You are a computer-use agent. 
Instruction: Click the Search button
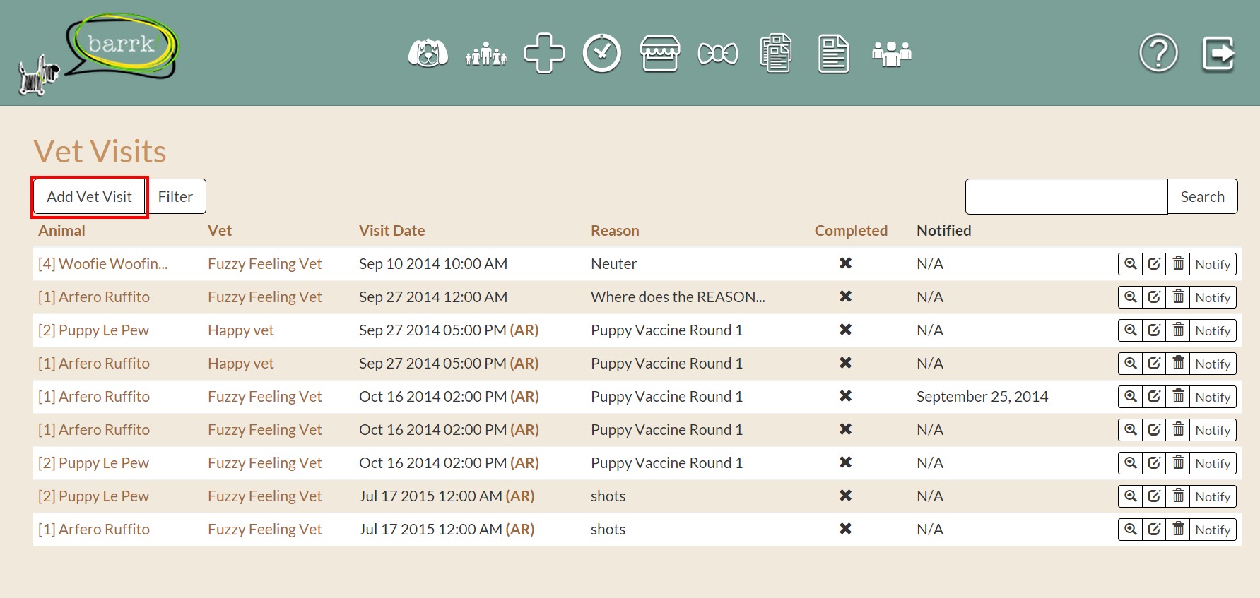point(1202,197)
